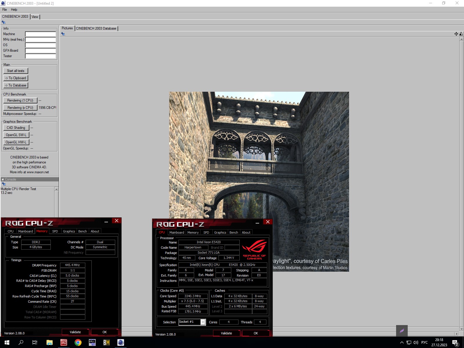Open Bench tab in right CPU-Z window

point(234,232)
